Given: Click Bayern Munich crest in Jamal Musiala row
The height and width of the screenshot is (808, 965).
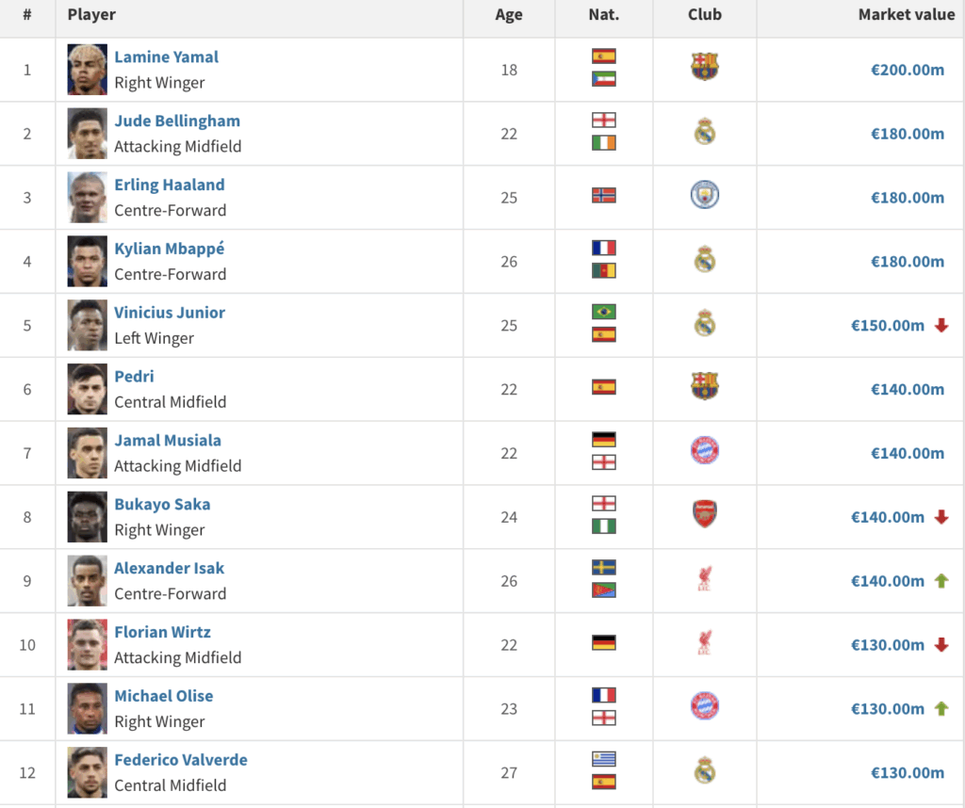Looking at the screenshot, I should (704, 451).
